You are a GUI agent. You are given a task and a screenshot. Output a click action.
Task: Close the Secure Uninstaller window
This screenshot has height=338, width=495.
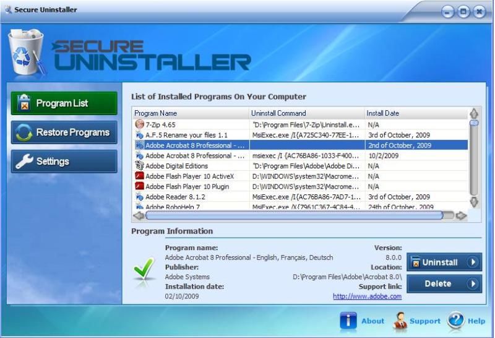pos(479,12)
